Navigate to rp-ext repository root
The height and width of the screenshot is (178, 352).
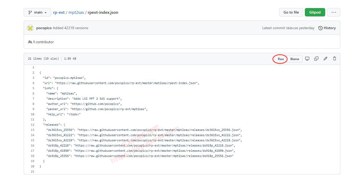click(x=59, y=12)
